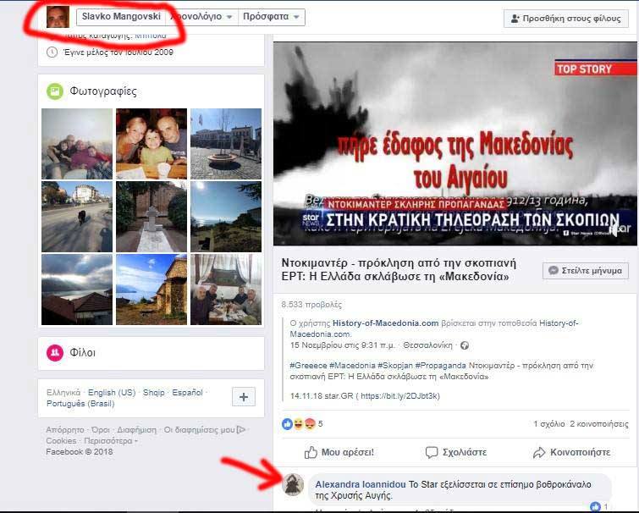Open the Οι διαφημίσεις μου footer link

click(x=199, y=430)
